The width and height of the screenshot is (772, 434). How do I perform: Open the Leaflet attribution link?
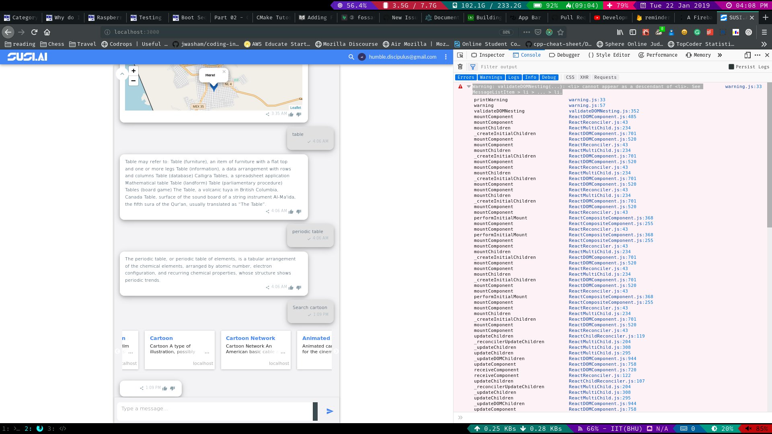pyautogui.click(x=296, y=107)
